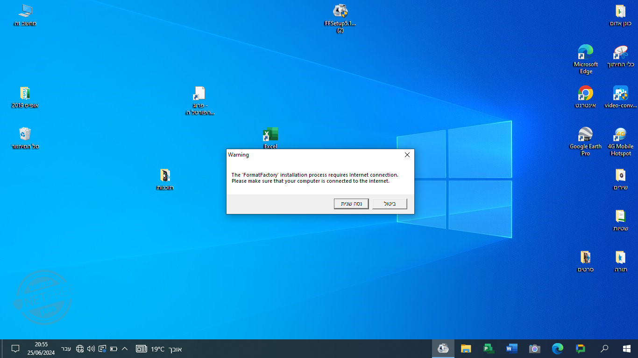Select the Microsoft Edge desktop shortcut
The height and width of the screenshot is (358, 638).
click(x=586, y=60)
